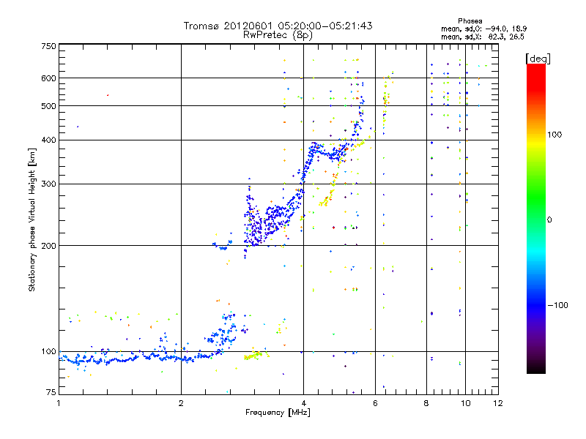Click the 'RwPretec (8p)' subtitle
The height and width of the screenshot is (439, 586).
click(x=278, y=35)
